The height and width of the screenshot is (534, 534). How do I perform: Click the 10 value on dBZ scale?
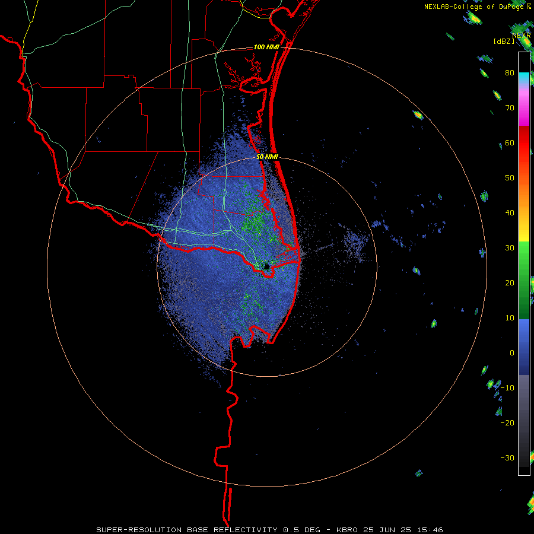(510, 318)
